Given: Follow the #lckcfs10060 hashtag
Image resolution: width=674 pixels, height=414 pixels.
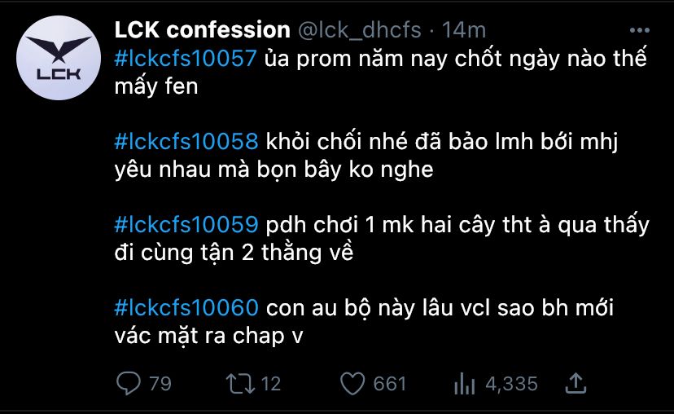Looking at the screenshot, I should 186,308.
